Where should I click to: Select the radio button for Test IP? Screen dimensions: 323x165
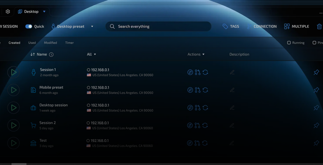pyautogui.click(x=88, y=141)
